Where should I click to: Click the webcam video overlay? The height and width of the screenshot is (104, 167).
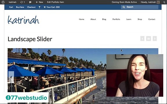click(135, 75)
